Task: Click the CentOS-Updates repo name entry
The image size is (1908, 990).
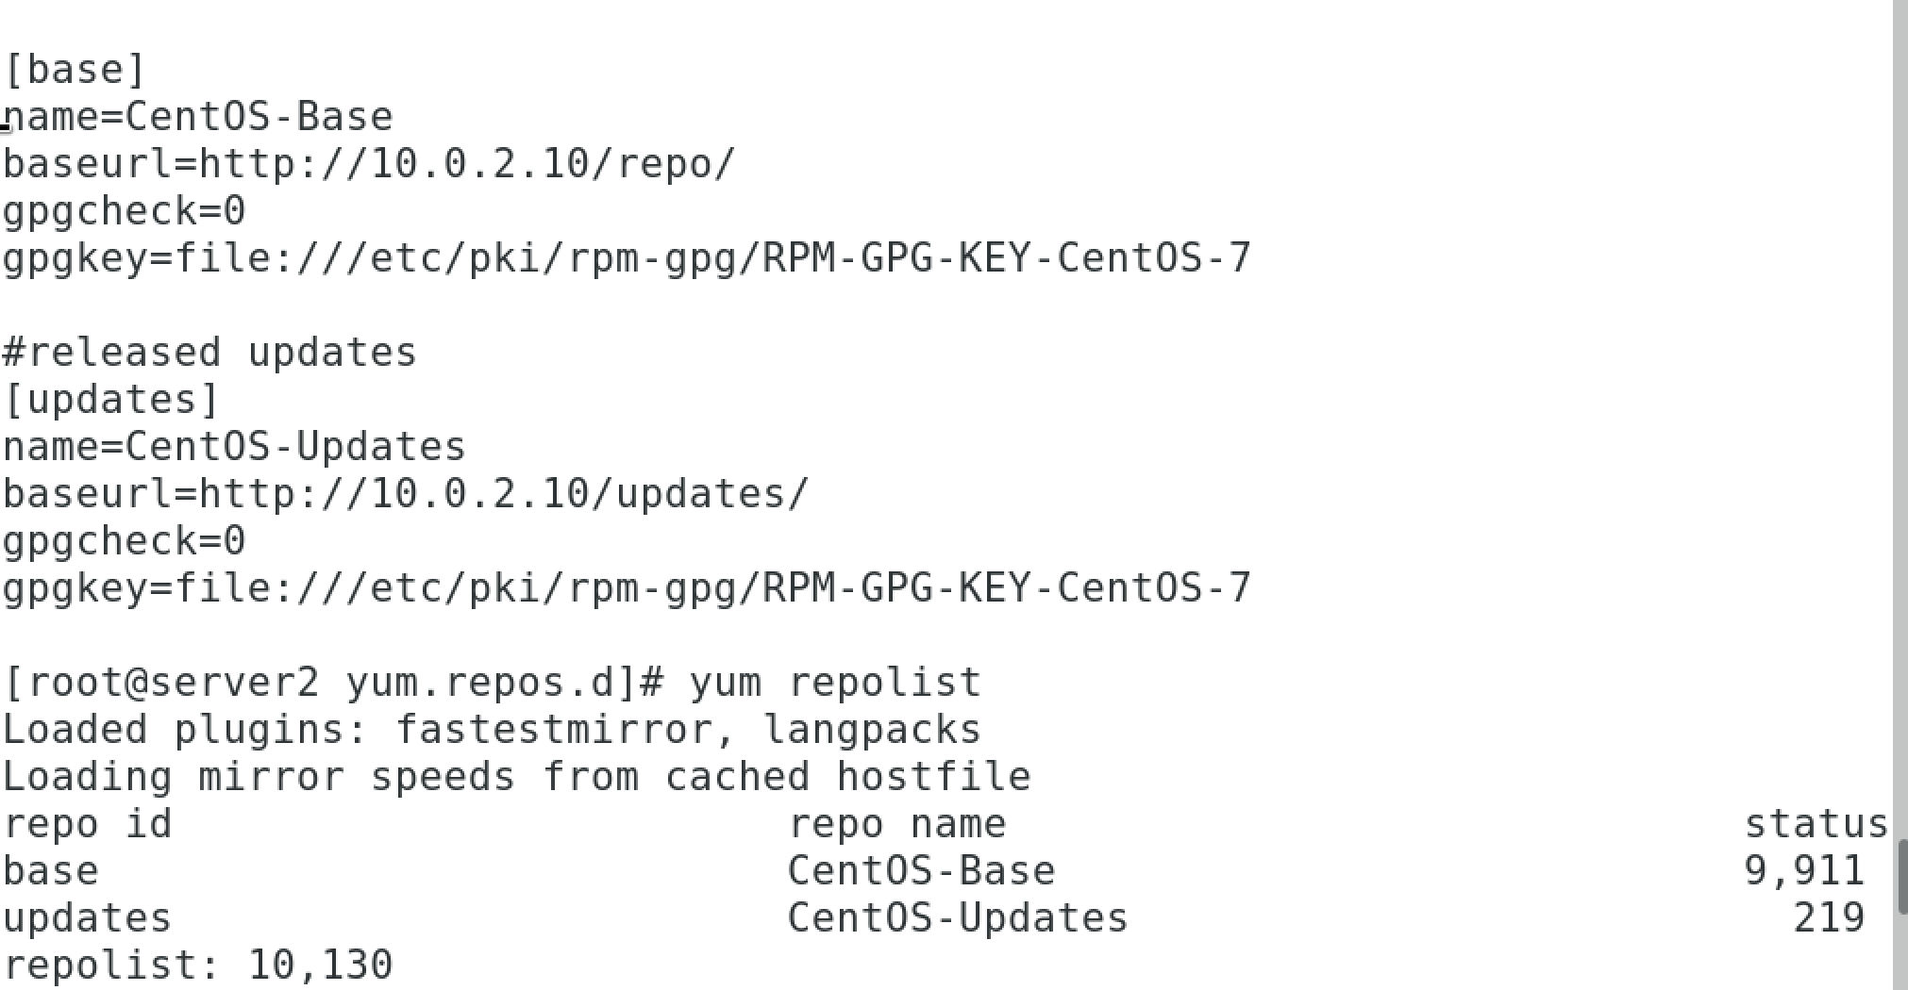Action: pos(958,918)
